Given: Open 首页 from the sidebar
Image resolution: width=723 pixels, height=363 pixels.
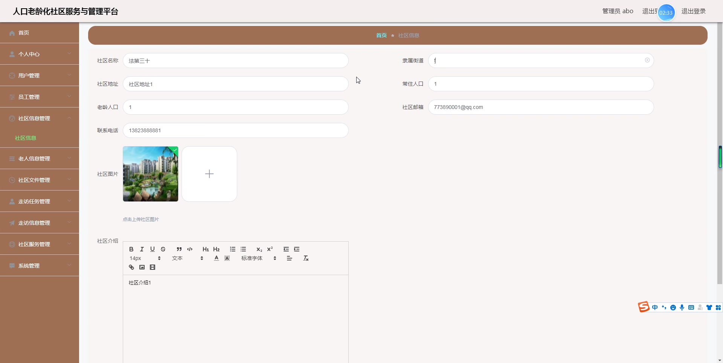Looking at the screenshot, I should click(23, 33).
